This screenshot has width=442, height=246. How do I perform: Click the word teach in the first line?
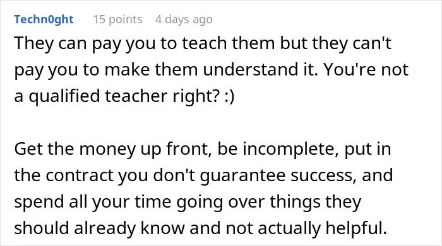click(205, 43)
